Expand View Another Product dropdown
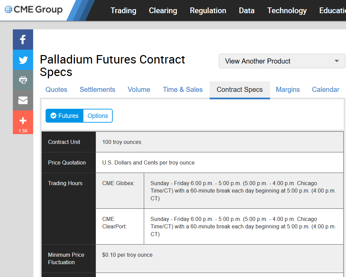This screenshot has width=346, height=277. pos(282,61)
